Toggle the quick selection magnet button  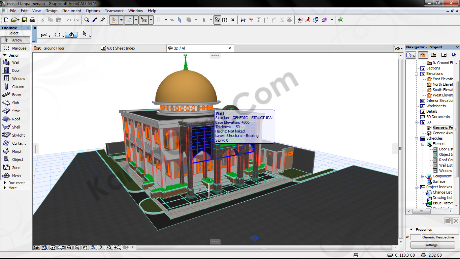71,35
